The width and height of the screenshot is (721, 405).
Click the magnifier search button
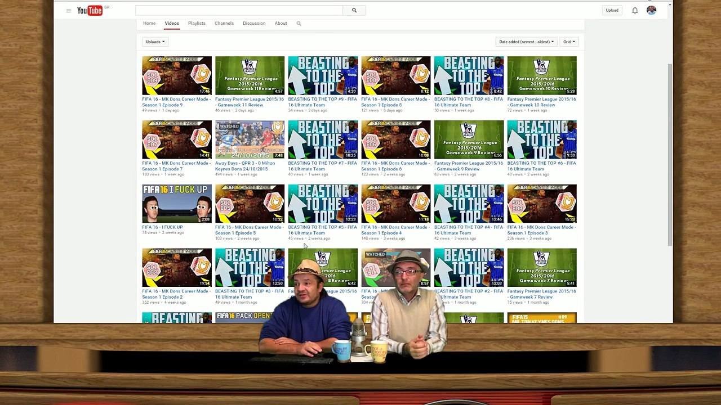tap(354, 10)
